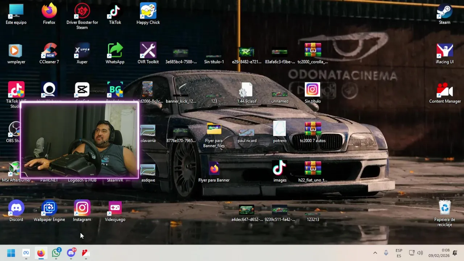464x261 pixels.
Task: Launch CCleaner 7 from the desktop
Action: (x=49, y=53)
